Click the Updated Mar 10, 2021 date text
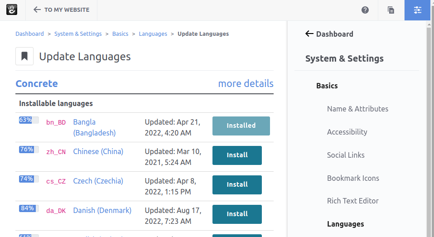434x237 pixels. pyautogui.click(x=173, y=157)
